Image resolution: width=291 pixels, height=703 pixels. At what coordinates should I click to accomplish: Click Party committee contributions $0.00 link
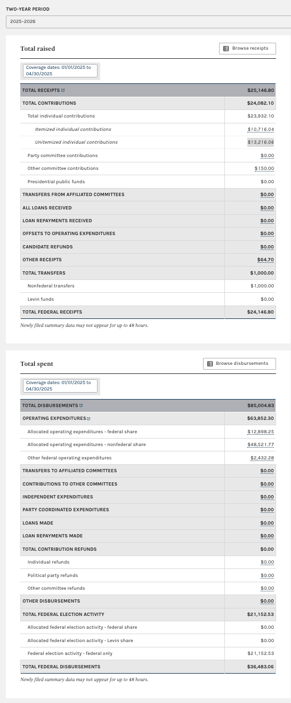[x=268, y=155]
